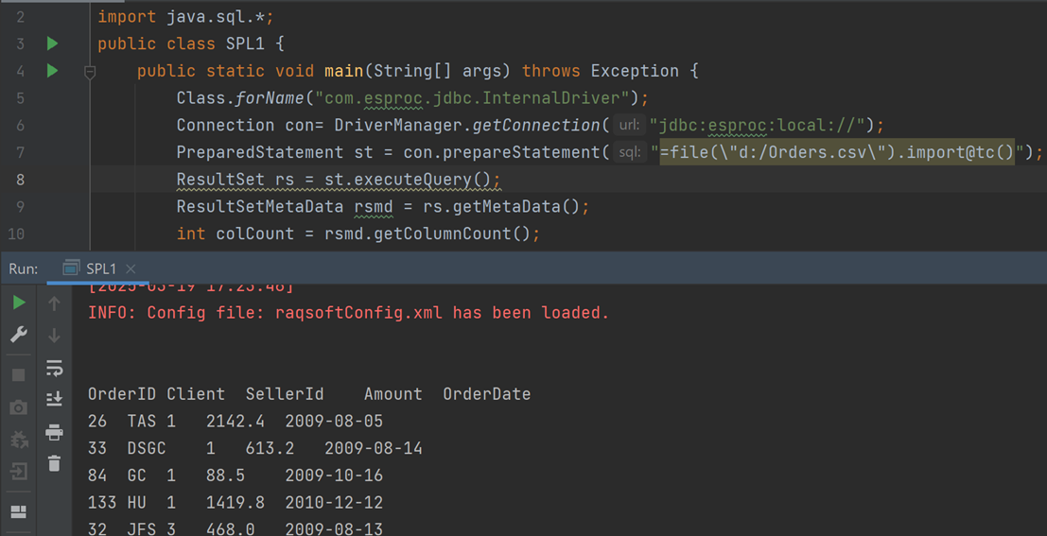This screenshot has width=1047, height=536.
Task: Click the green Rerun button in Run panel
Action: point(19,303)
